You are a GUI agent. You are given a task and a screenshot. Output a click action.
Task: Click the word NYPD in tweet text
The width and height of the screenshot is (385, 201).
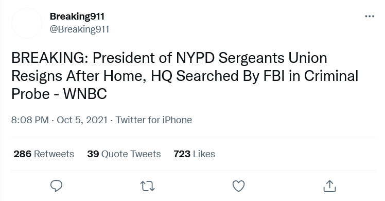coord(195,58)
